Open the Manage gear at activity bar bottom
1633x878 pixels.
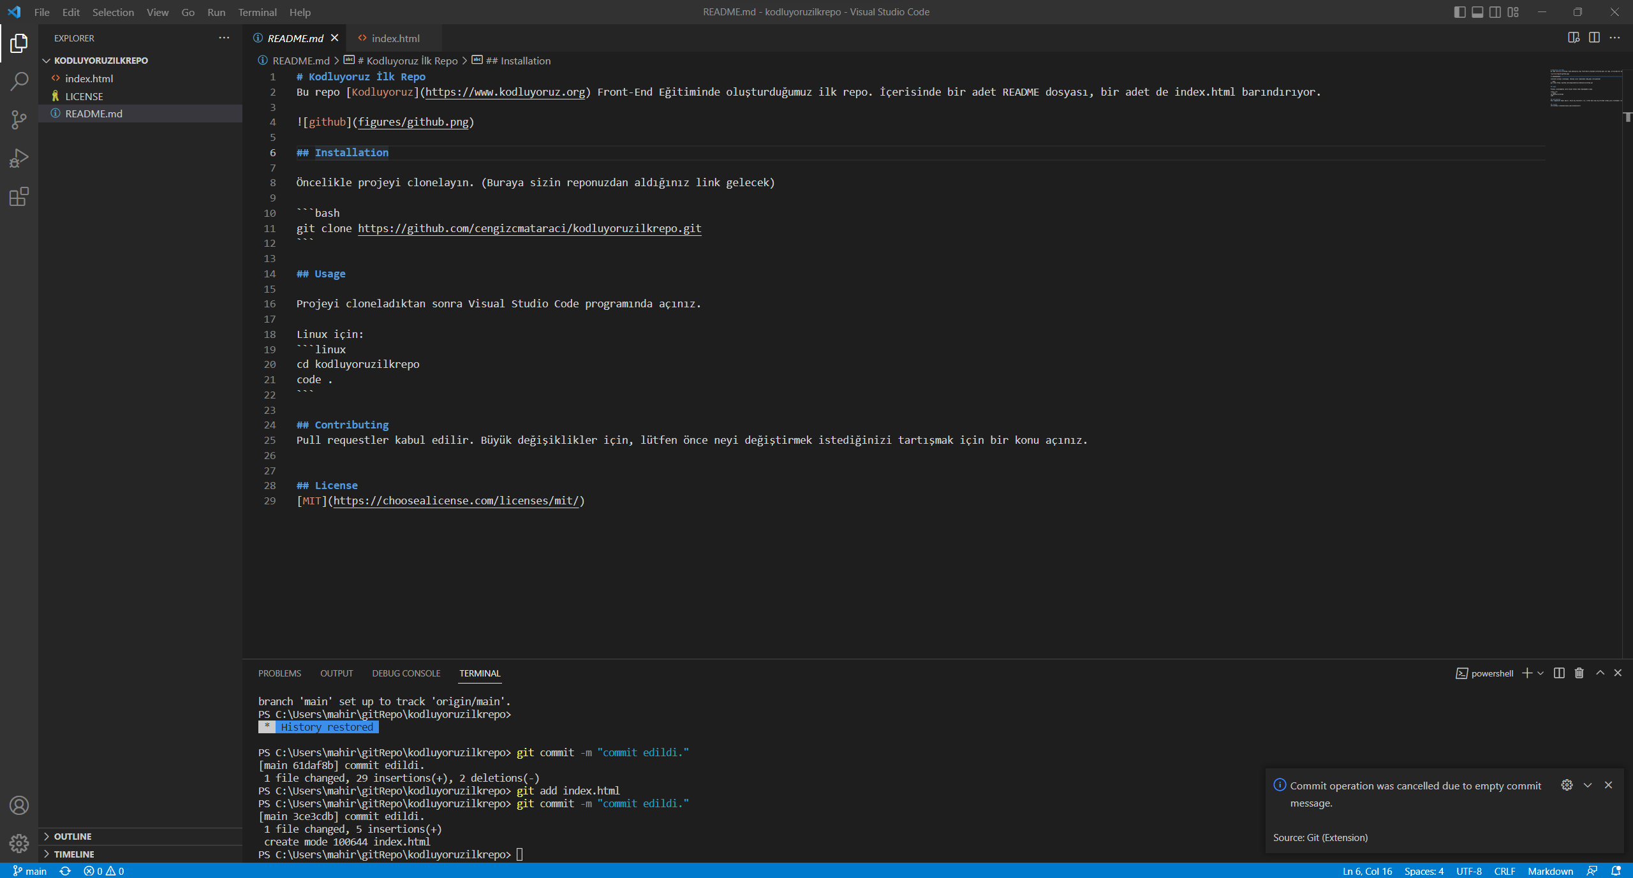19,844
